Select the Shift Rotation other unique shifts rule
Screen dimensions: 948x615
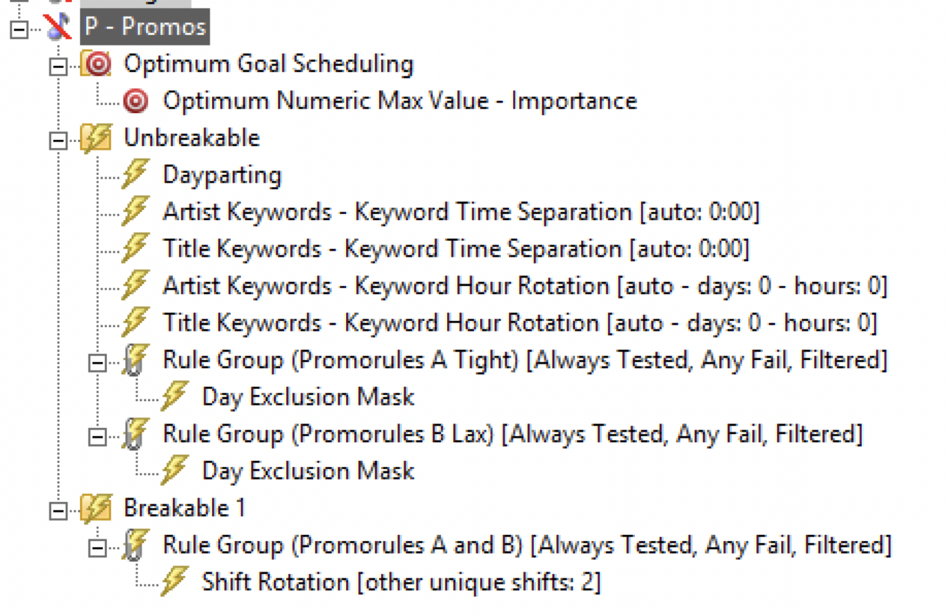[x=401, y=582]
